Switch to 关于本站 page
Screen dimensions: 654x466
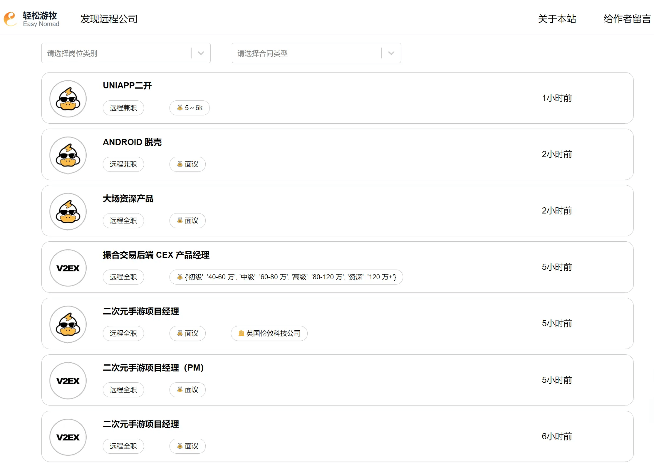tap(557, 18)
